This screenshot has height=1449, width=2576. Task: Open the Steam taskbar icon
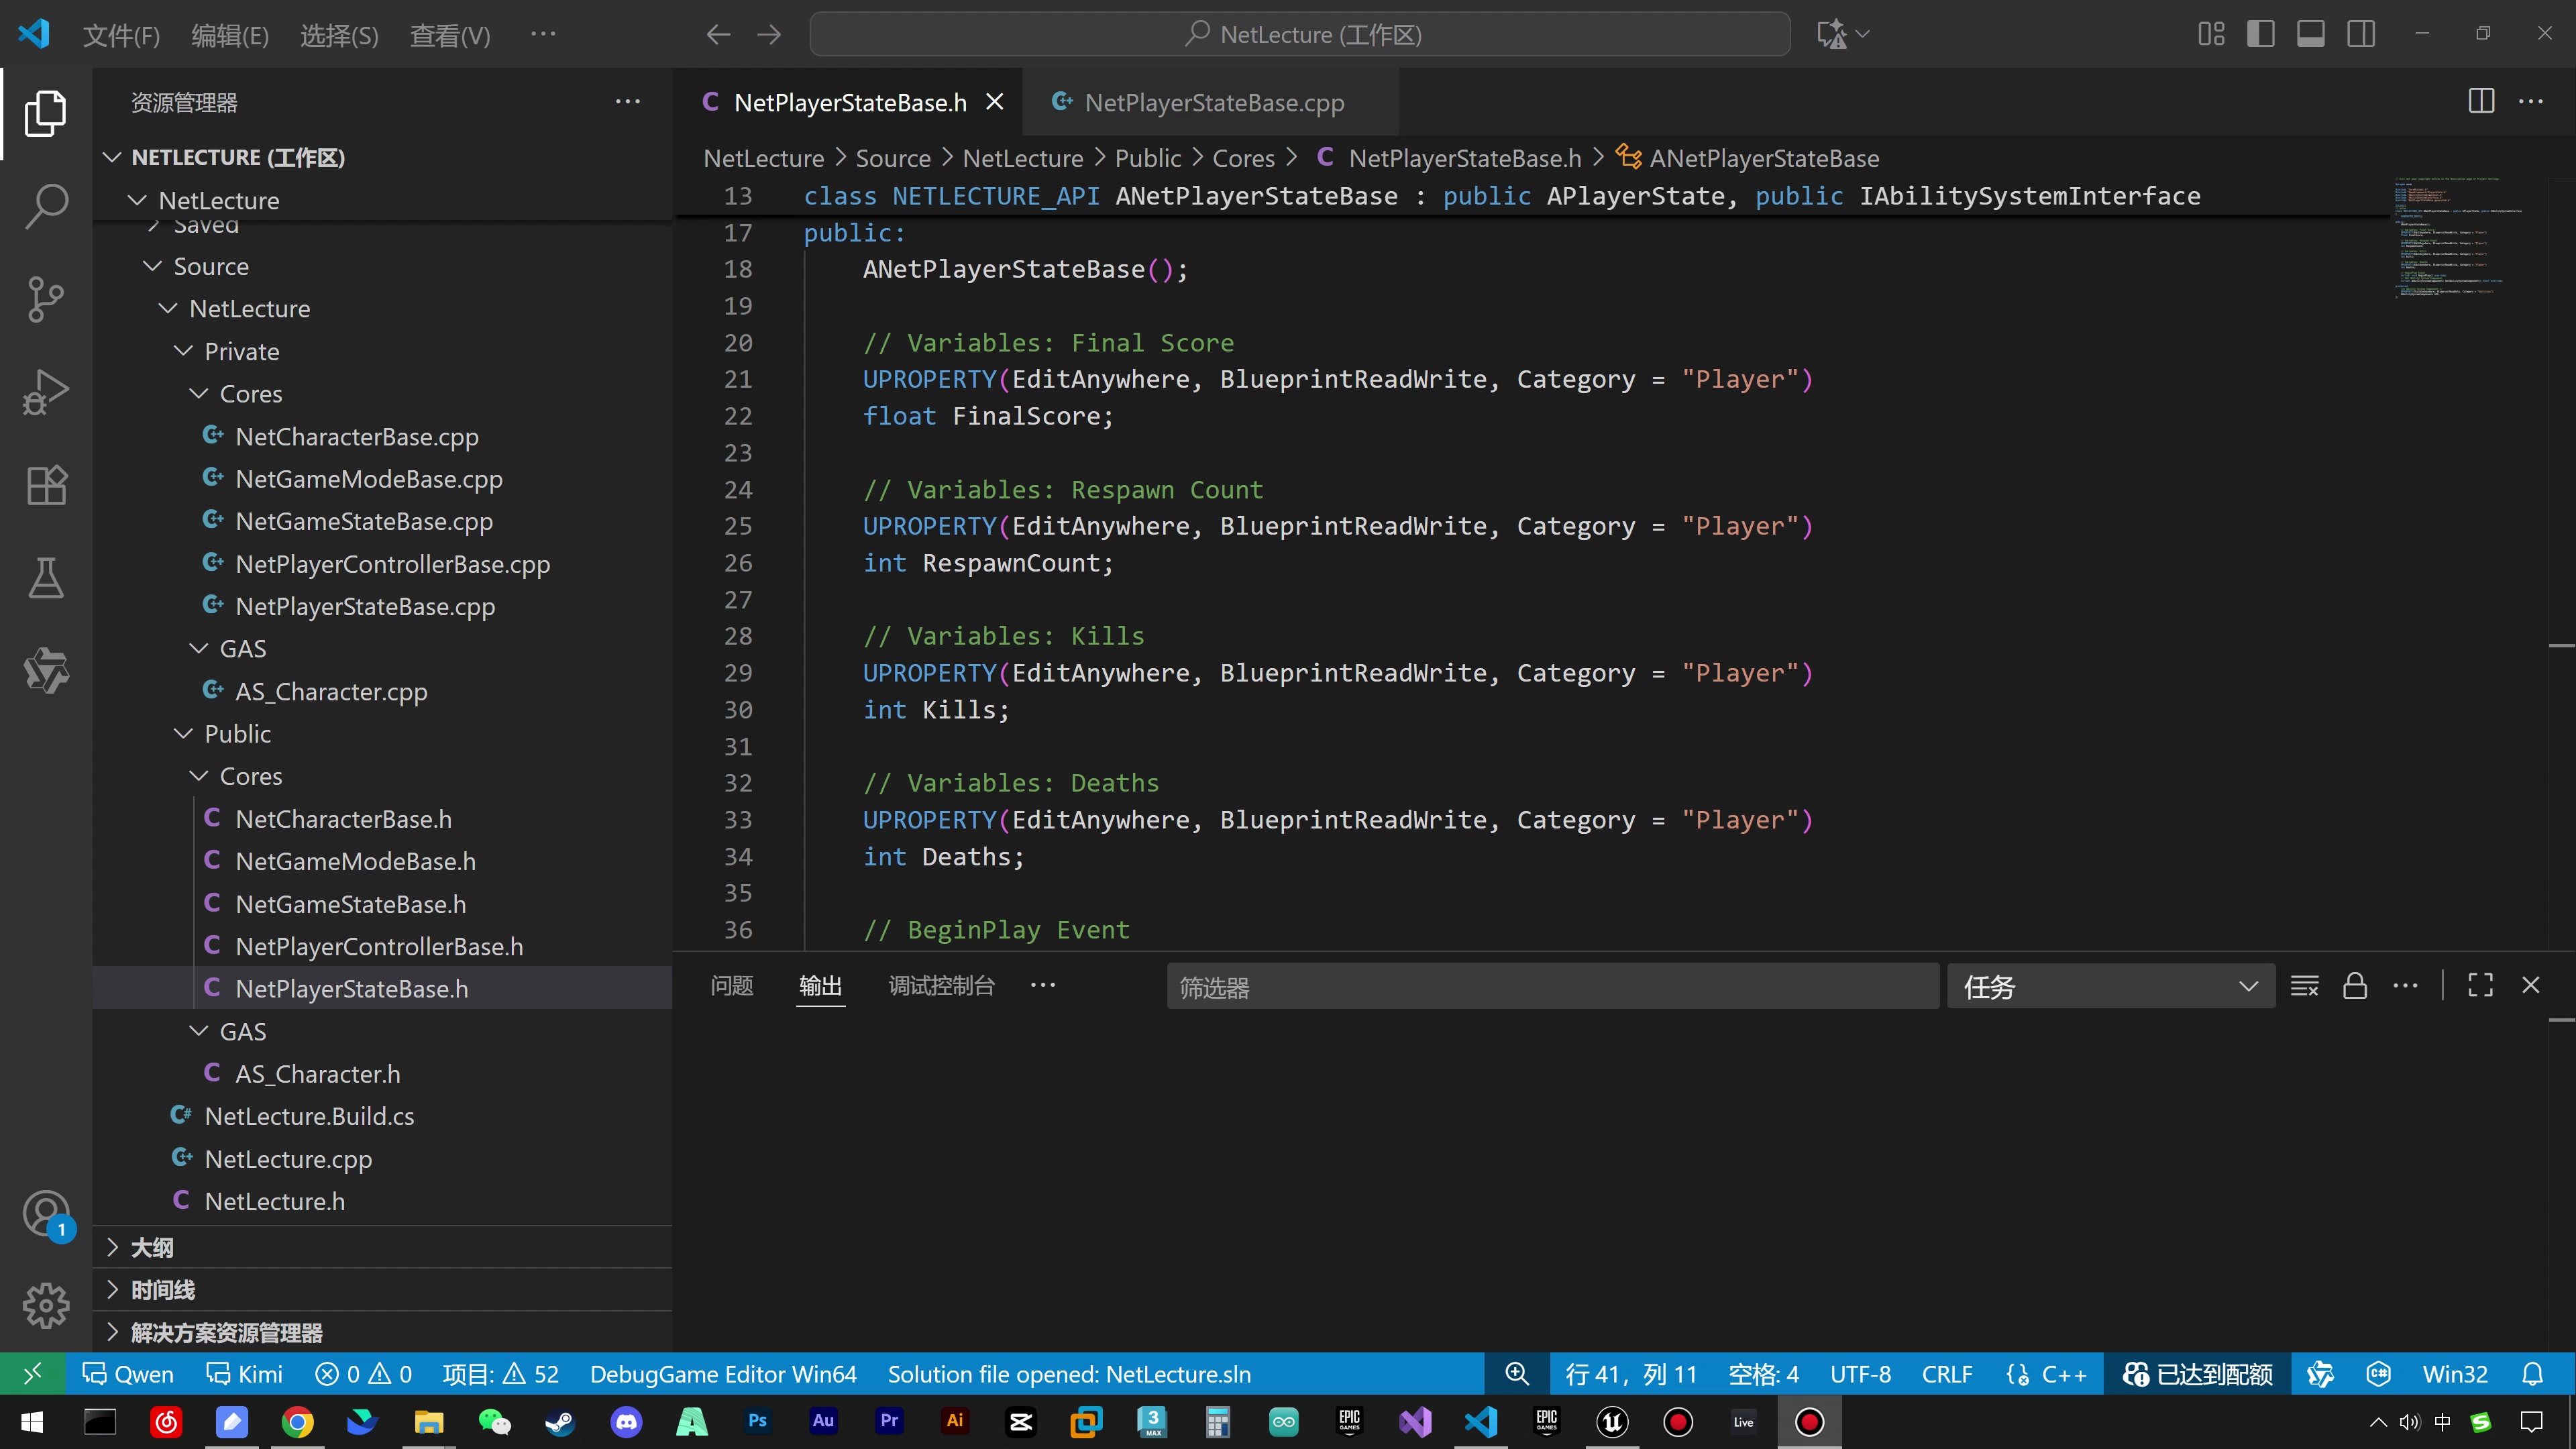pos(560,1422)
